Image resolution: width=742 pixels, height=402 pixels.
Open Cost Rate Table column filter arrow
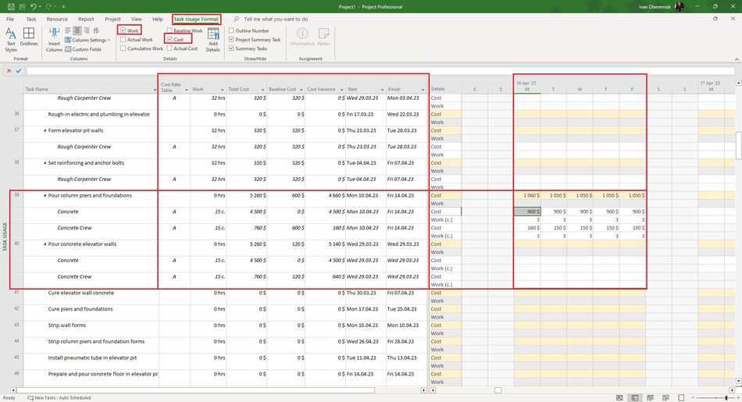[x=186, y=90]
